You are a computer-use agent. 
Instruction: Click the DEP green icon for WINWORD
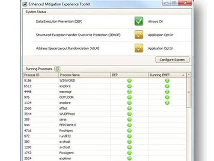coord(129,81)
